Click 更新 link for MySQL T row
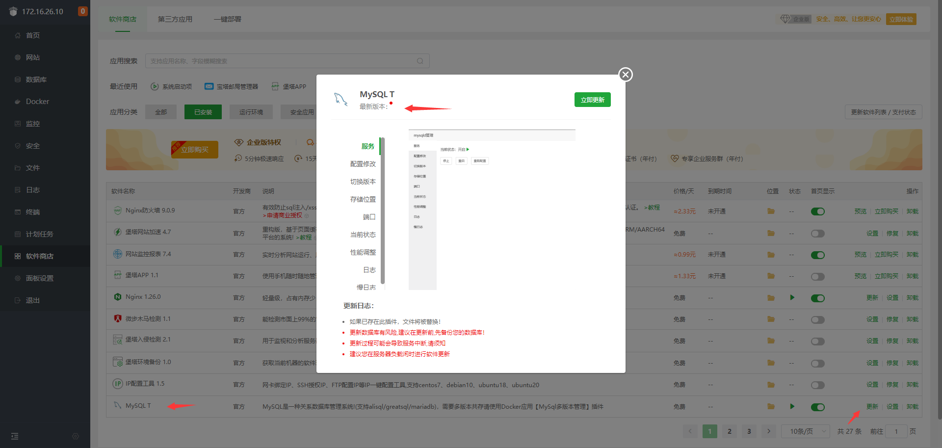 point(872,407)
